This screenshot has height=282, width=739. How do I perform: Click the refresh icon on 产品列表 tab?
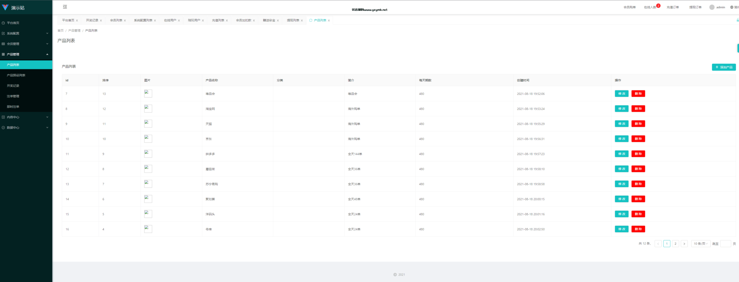point(311,20)
